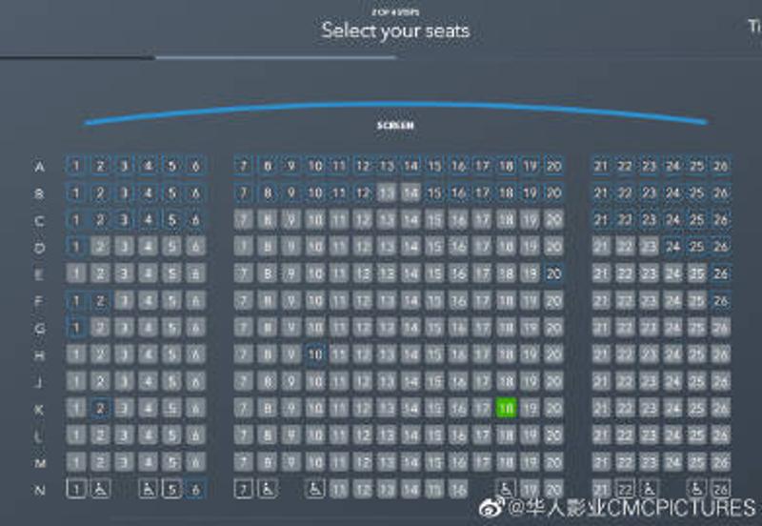Click the Select your seats heading

pyautogui.click(x=395, y=30)
